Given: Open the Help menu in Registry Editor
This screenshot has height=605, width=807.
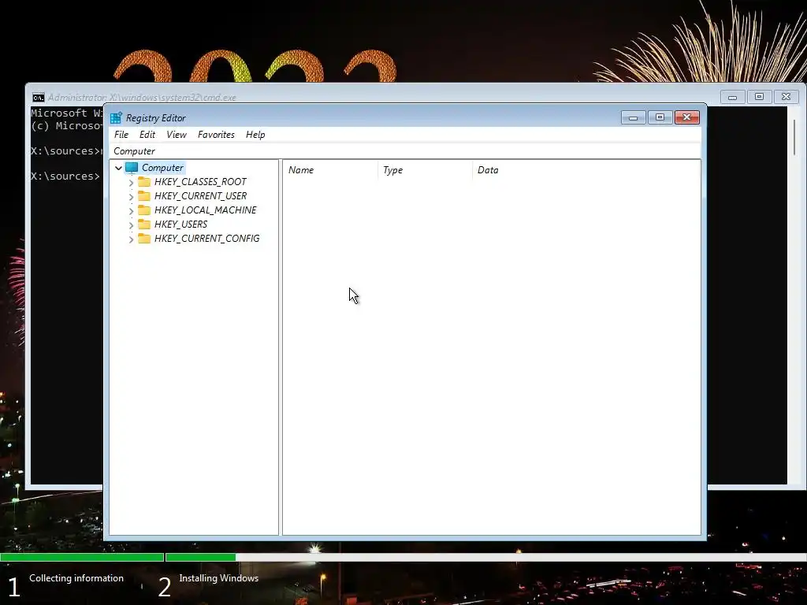Looking at the screenshot, I should coord(255,134).
